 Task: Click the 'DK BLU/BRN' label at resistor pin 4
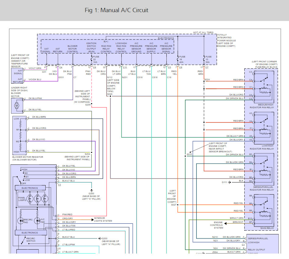(x=39, y=117)
